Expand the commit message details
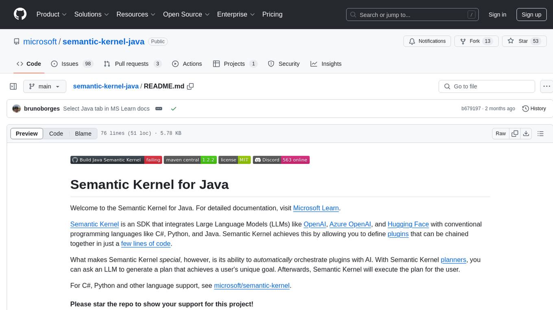The image size is (553, 310). (x=159, y=109)
